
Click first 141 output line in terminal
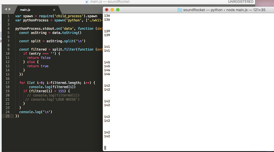(107, 47)
